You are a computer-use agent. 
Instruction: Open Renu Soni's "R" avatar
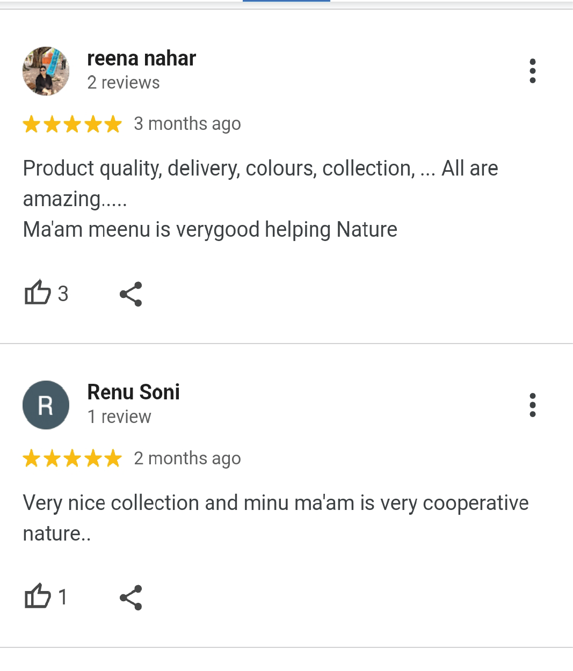pos(46,405)
